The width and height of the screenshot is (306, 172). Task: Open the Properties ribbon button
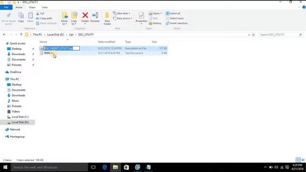[x=142, y=18]
